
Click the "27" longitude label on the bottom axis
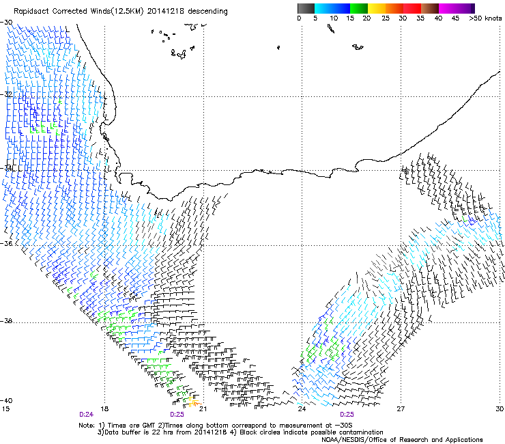(x=401, y=409)
